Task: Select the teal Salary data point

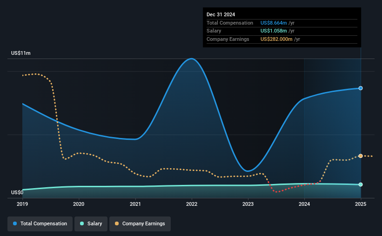Action: [361, 184]
